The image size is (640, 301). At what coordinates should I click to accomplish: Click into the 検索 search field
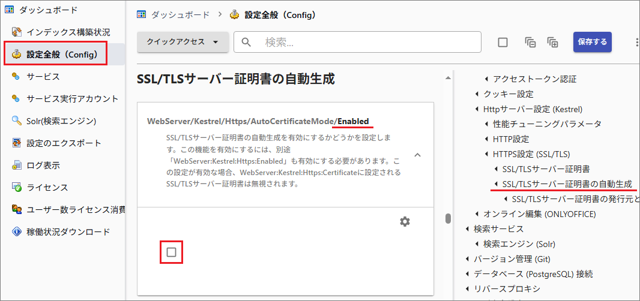(x=366, y=42)
